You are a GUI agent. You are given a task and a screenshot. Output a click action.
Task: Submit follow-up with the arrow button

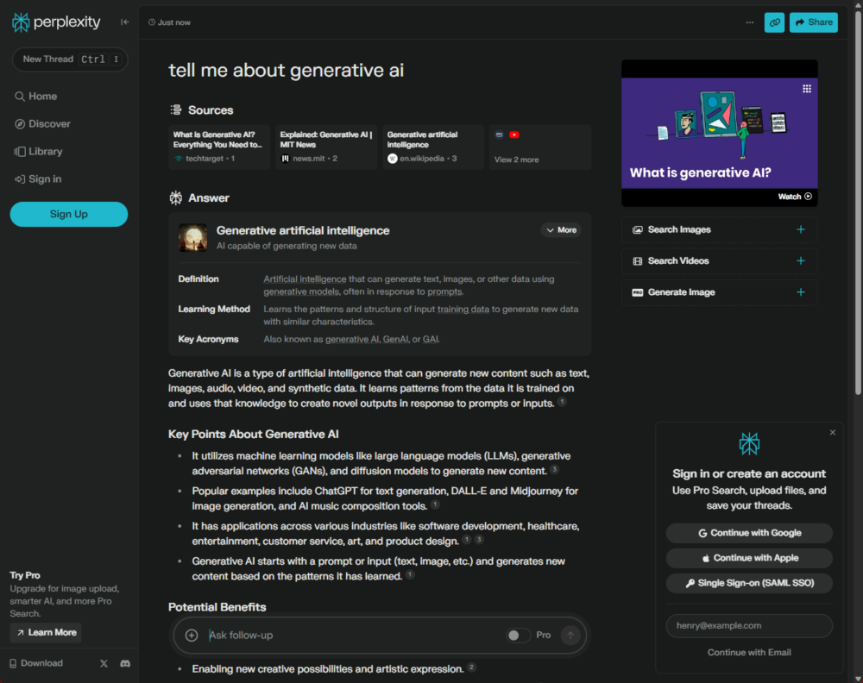pos(570,636)
